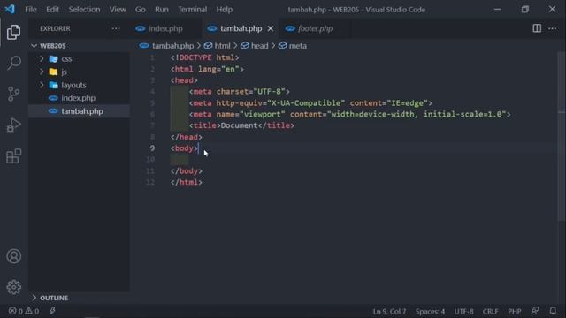Screen dimensions: 566x318
Task: Open the Search view in activity bar
Action: [x=14, y=63]
